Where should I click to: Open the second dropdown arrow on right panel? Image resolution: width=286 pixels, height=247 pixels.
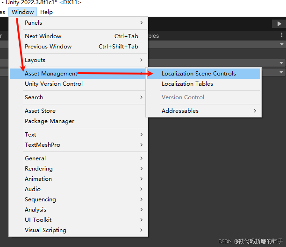[x=281, y=63]
